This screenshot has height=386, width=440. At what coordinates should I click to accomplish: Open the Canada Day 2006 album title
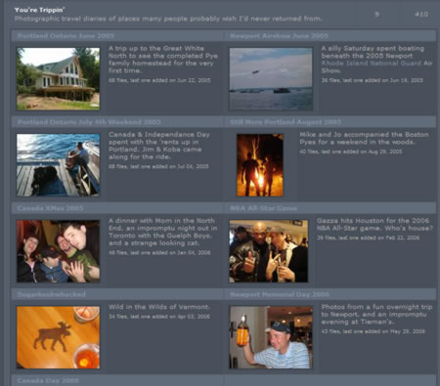[48, 380]
